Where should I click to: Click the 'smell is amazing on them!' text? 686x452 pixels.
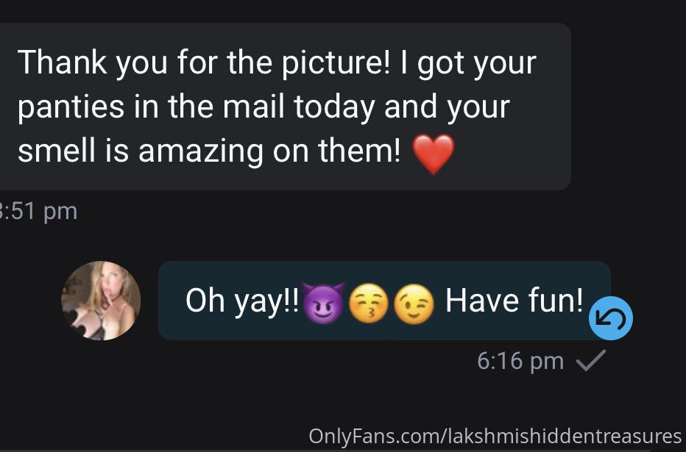(209, 151)
